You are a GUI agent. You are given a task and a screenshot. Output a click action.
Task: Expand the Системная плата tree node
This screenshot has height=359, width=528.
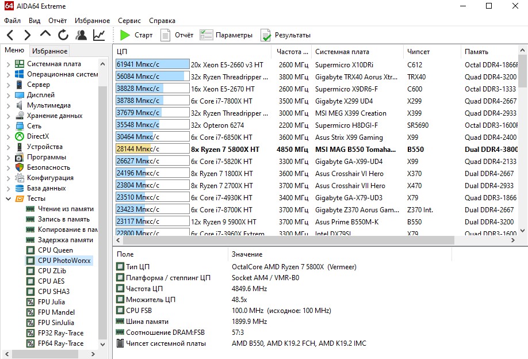(8, 64)
